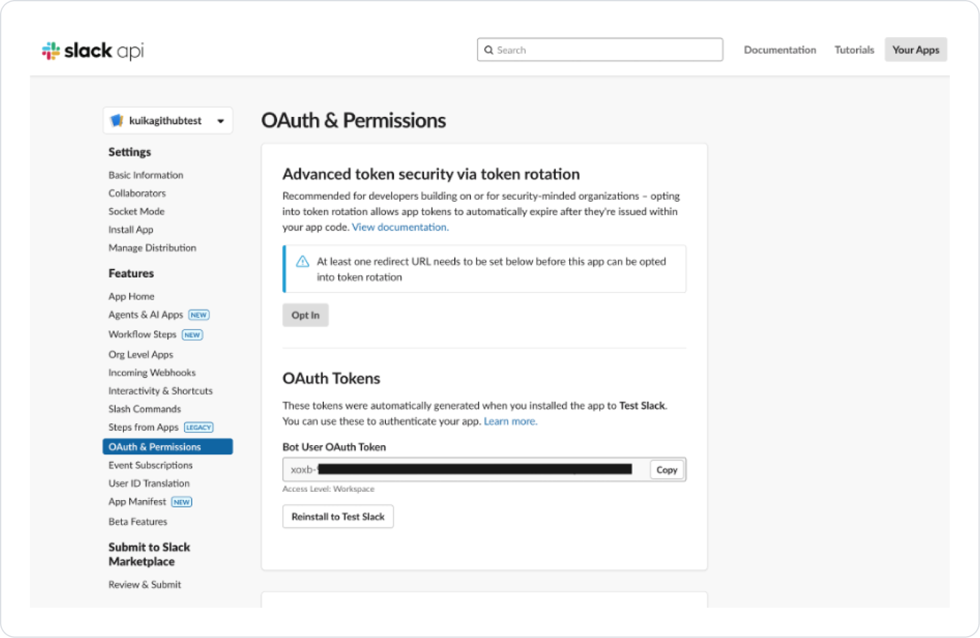This screenshot has width=980, height=638.
Task: Click the Advanced token security heading
Action: pyautogui.click(x=431, y=174)
